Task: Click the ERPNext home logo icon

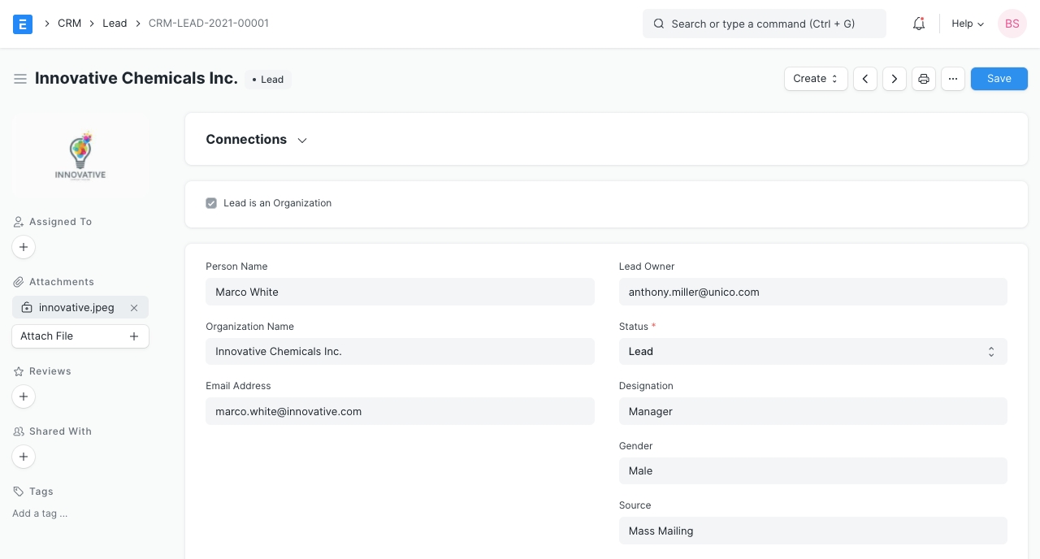Action: click(23, 24)
